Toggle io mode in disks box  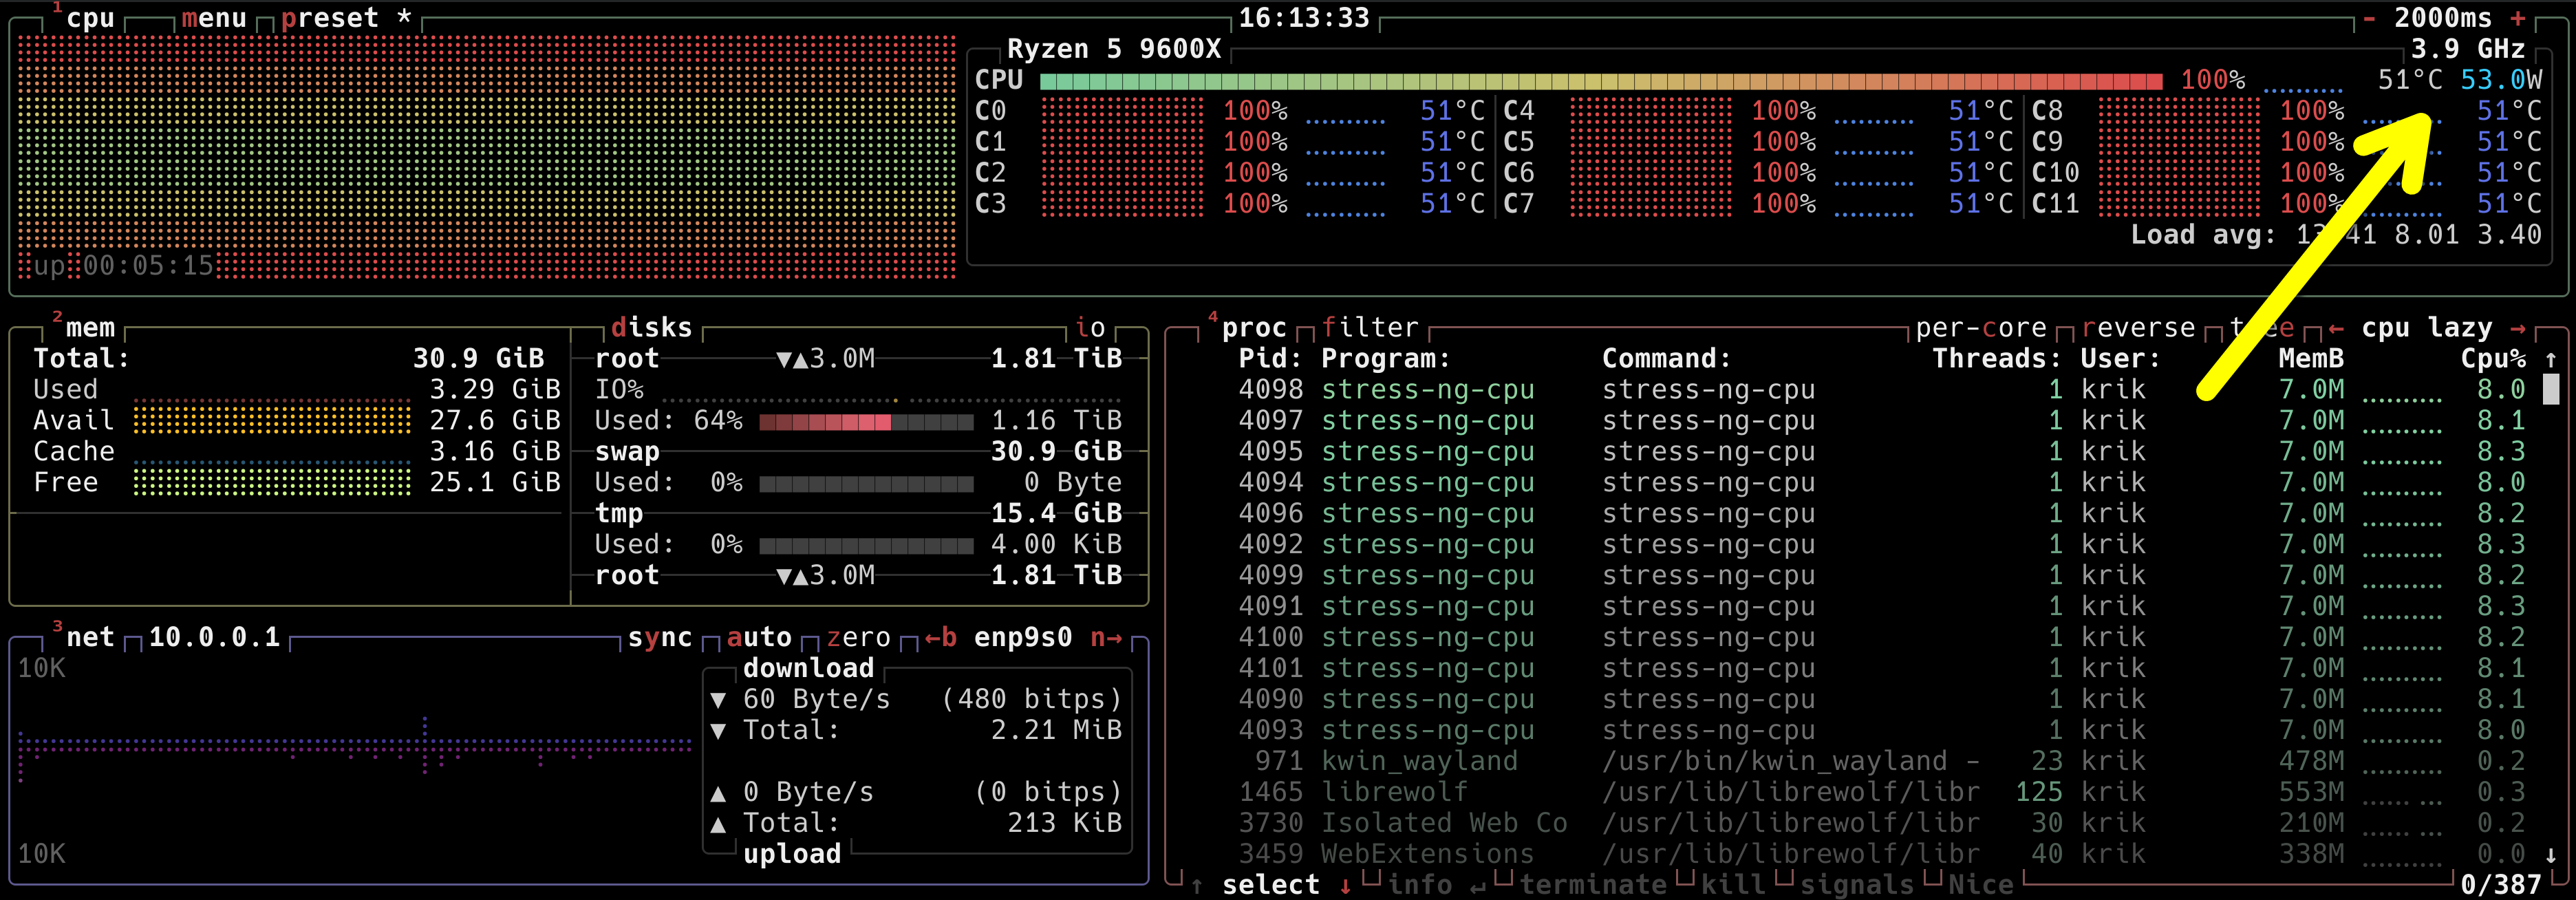1090,327
